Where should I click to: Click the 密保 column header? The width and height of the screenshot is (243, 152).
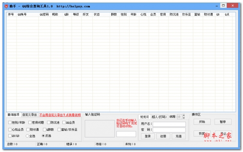click(x=164, y=15)
